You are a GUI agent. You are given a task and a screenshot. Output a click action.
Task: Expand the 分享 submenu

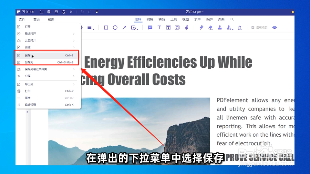tap(48, 76)
